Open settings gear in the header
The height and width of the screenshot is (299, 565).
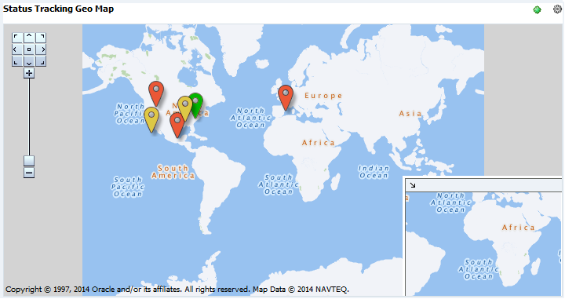557,9
